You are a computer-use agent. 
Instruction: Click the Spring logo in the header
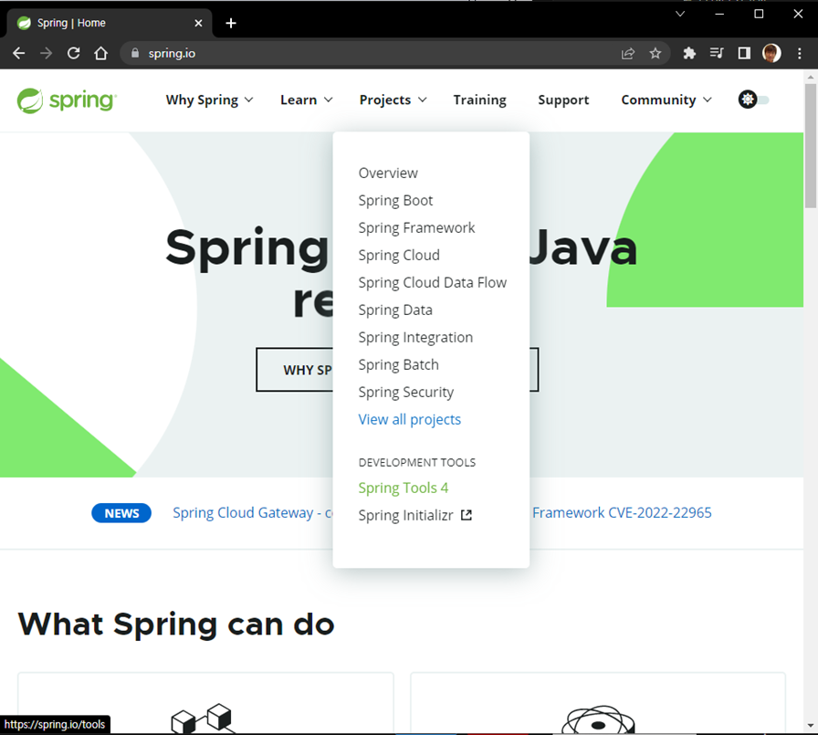point(67,100)
